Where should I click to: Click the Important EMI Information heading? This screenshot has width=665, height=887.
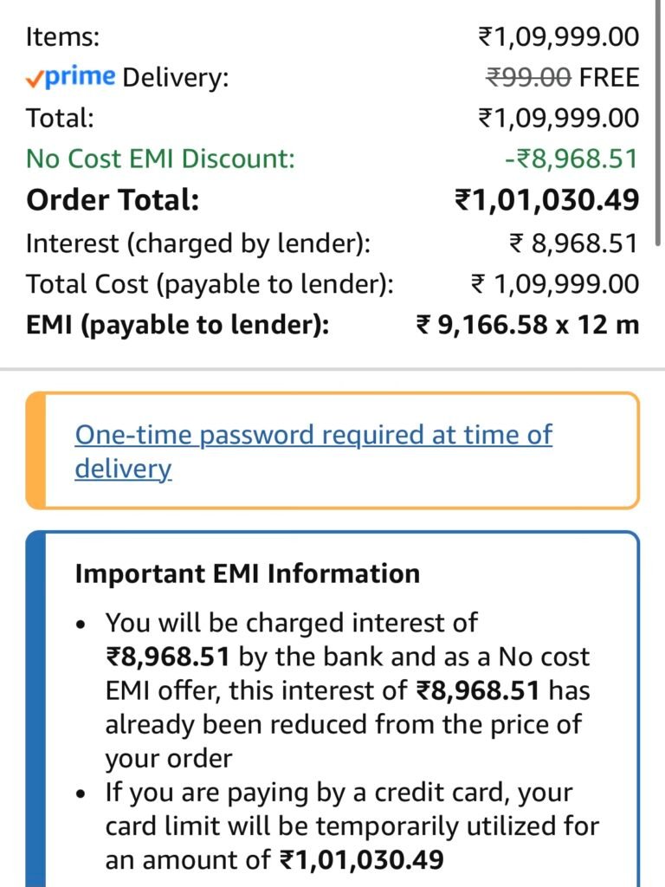247,573
